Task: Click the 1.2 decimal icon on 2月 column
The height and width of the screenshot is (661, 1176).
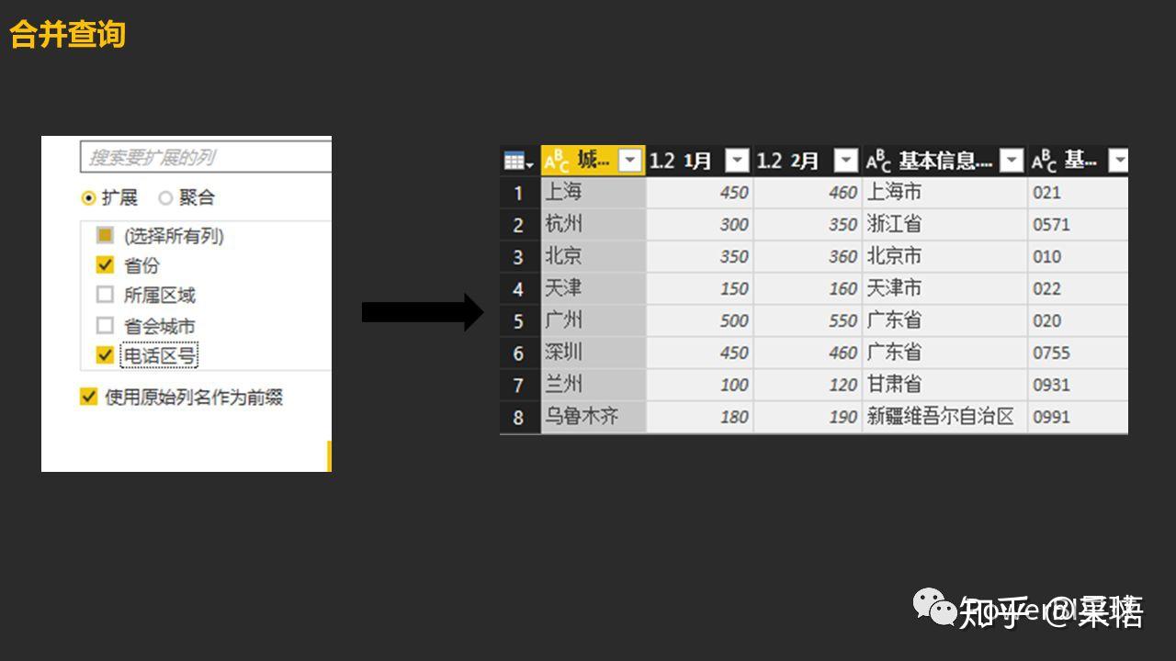Action: pos(769,159)
